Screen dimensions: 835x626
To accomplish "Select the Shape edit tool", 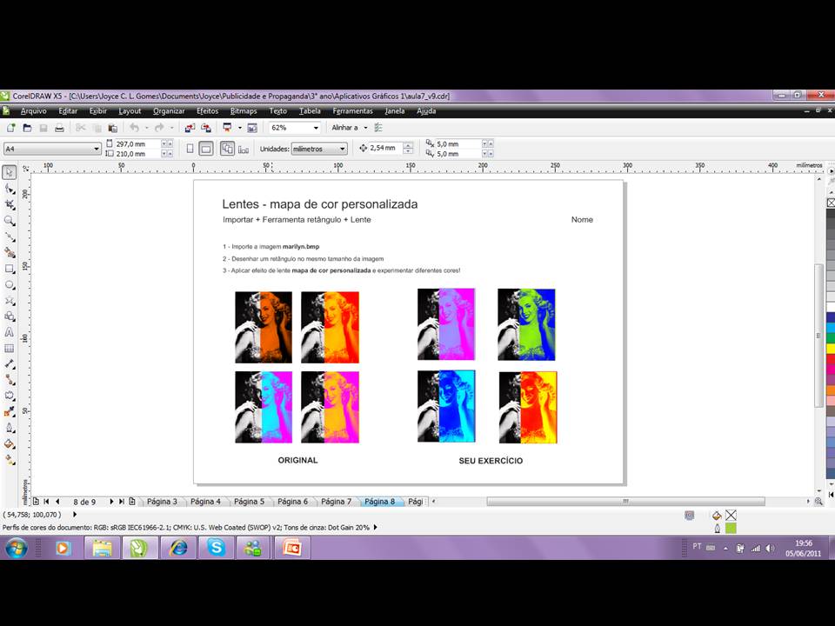I will (10, 189).
